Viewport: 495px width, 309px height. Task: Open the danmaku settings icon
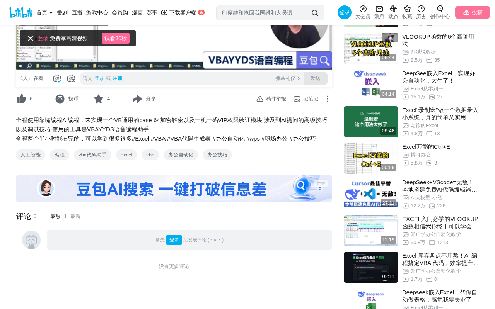[71, 78]
